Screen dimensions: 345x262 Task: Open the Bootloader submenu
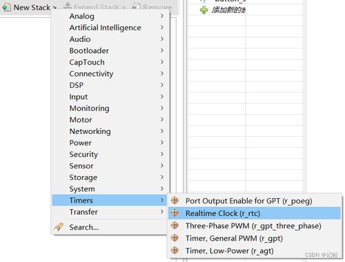(x=110, y=50)
